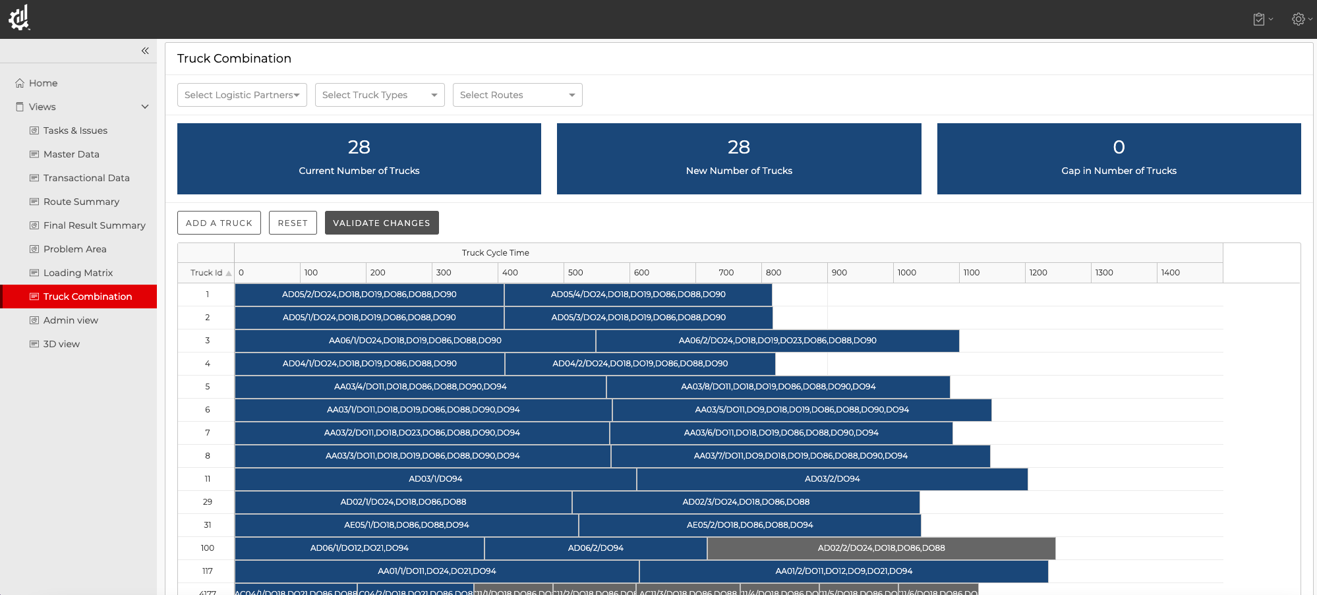Open Loading Matrix view
The height and width of the screenshot is (595, 1317).
tap(78, 273)
